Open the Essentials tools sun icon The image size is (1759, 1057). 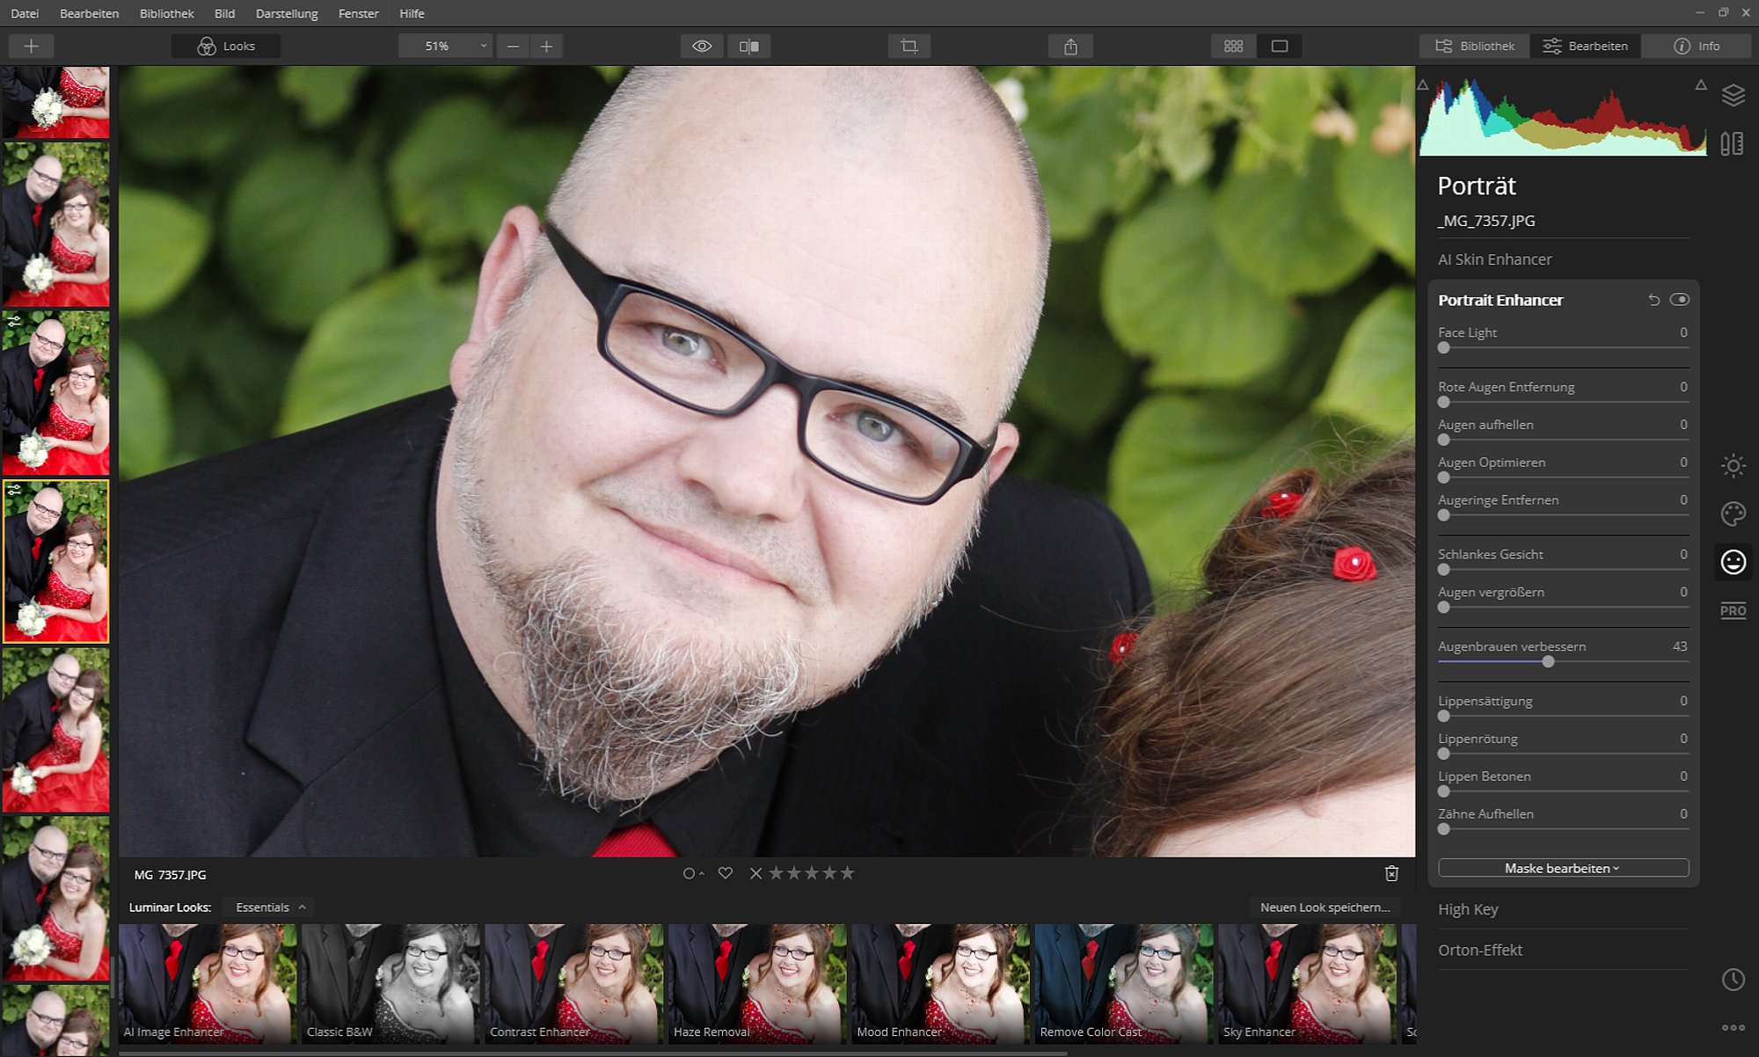click(1733, 466)
